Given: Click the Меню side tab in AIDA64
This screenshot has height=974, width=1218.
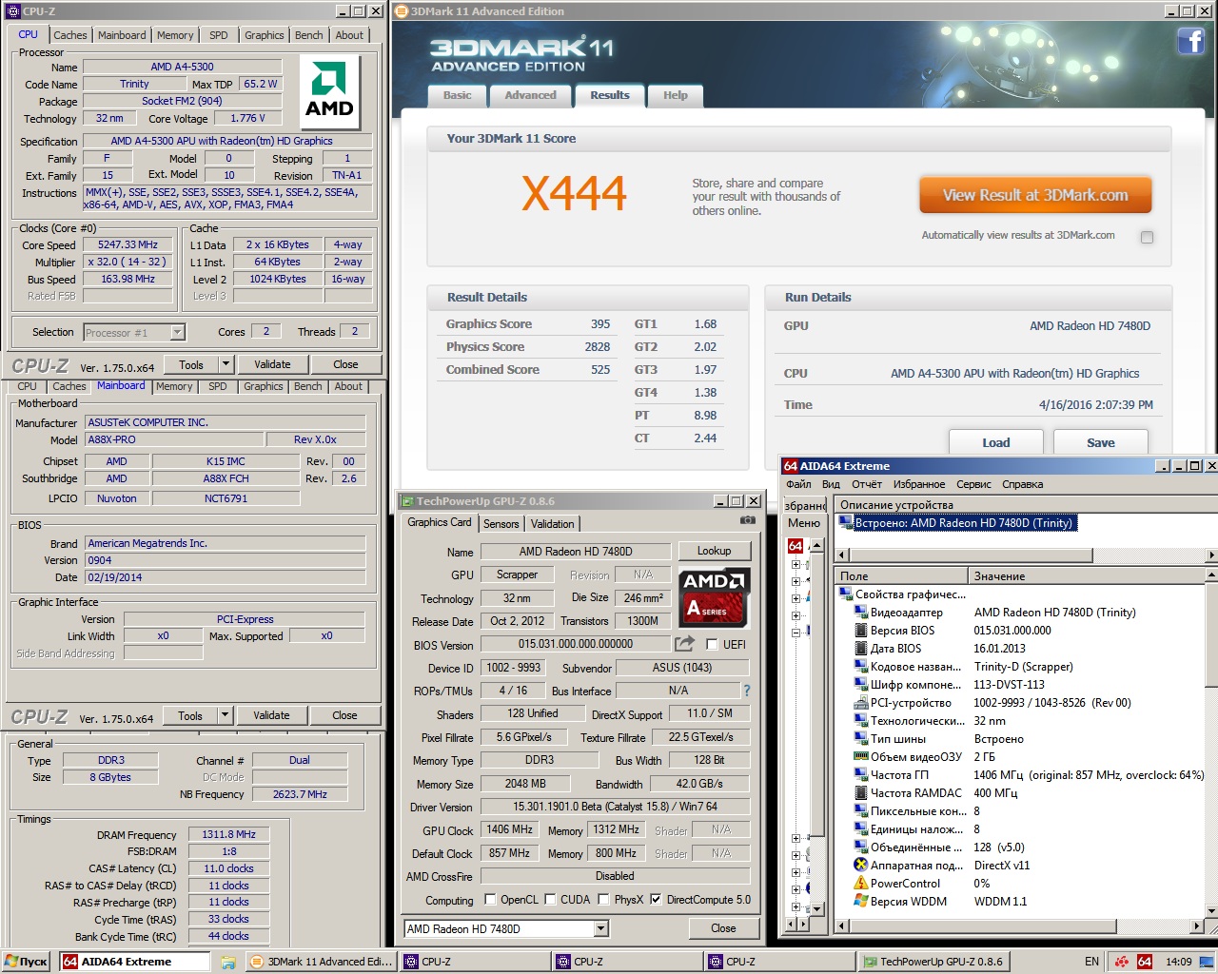Looking at the screenshot, I should click(804, 523).
